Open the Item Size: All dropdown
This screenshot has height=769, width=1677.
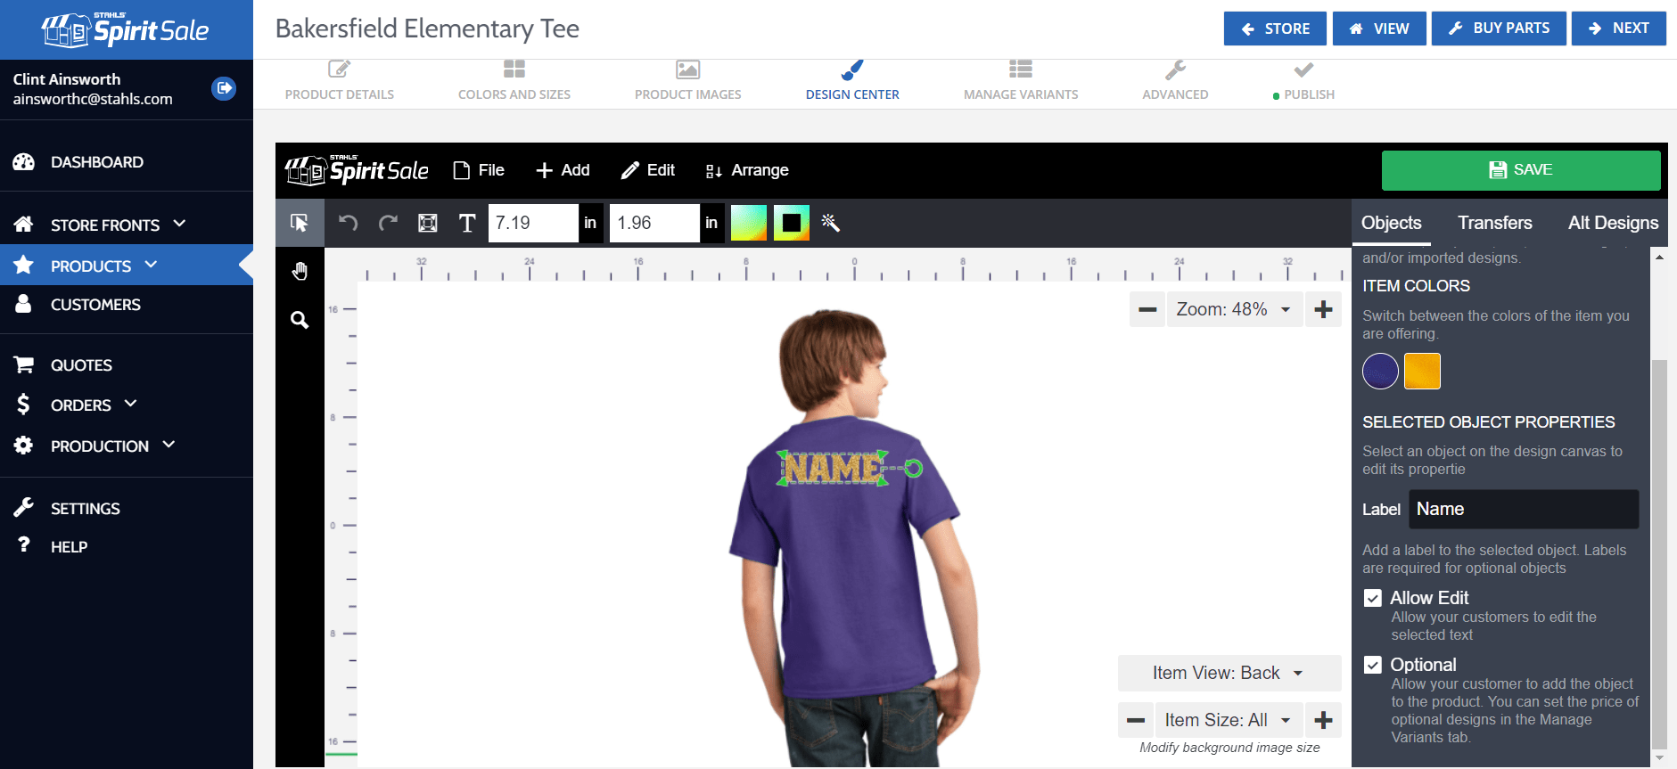pyautogui.click(x=1229, y=720)
